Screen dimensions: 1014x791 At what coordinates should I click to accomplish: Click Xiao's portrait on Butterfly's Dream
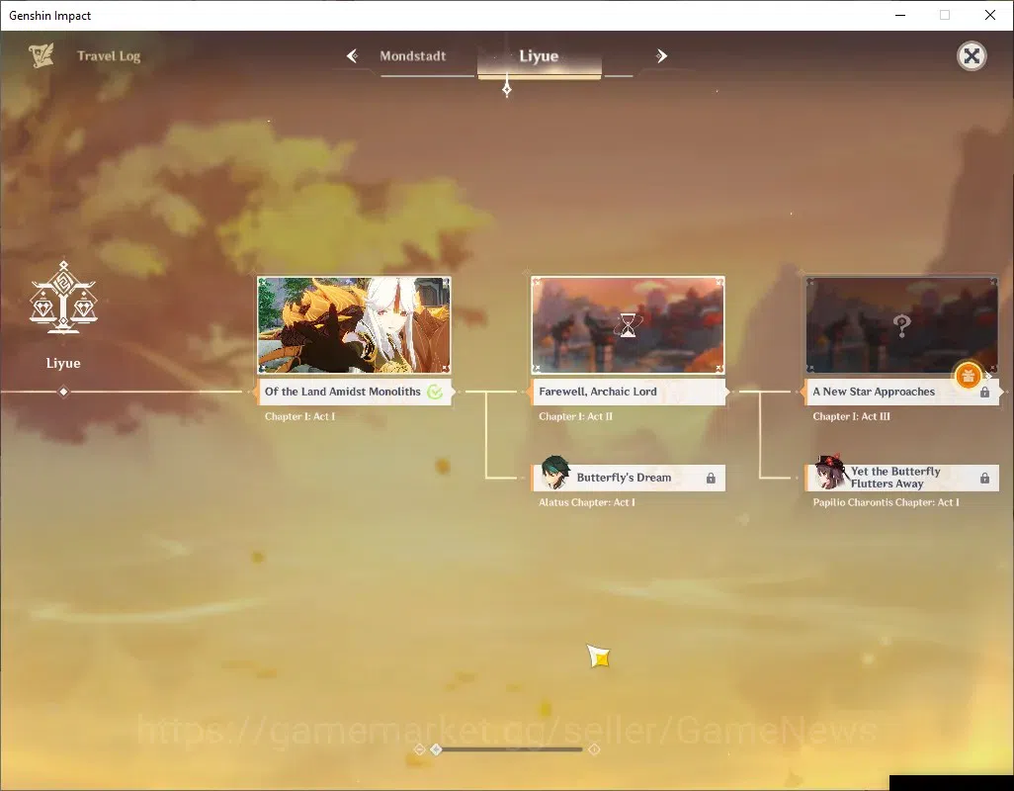pyautogui.click(x=554, y=473)
